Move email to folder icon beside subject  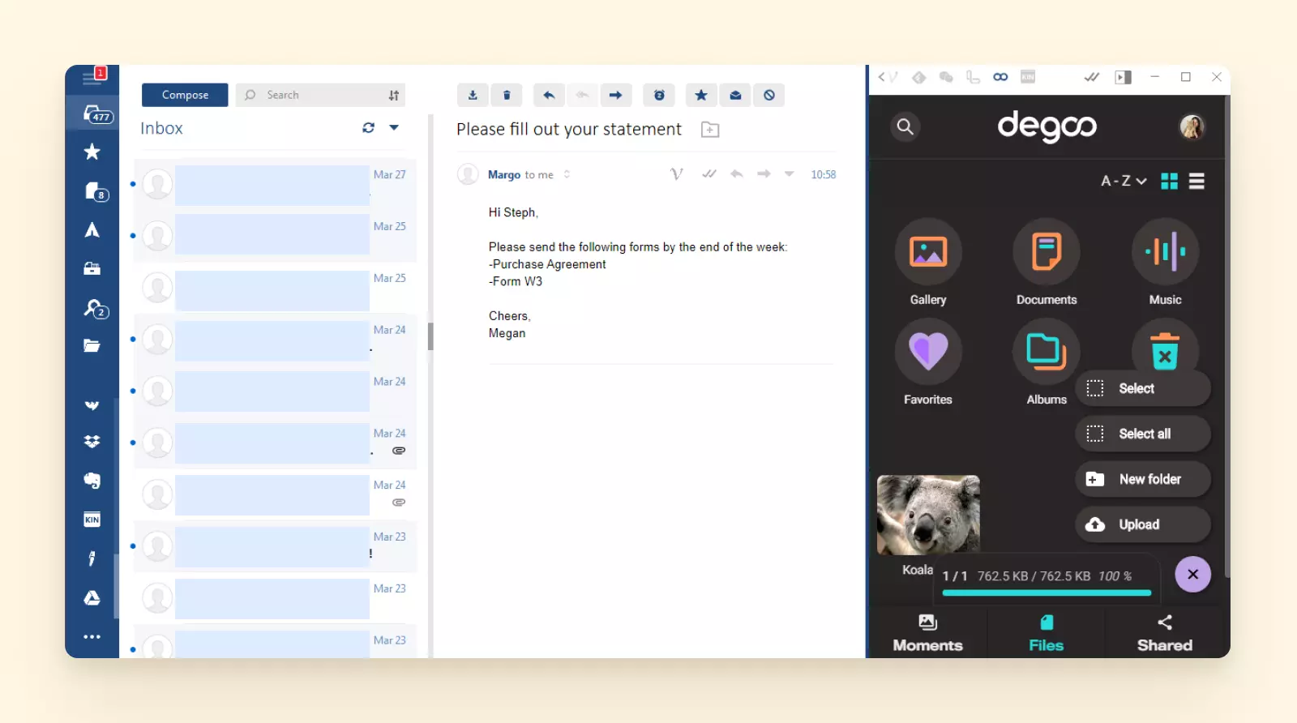[710, 130]
